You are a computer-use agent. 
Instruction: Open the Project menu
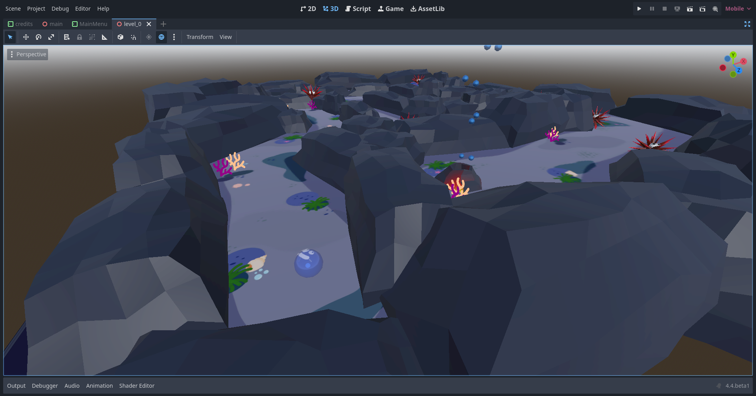coord(36,9)
